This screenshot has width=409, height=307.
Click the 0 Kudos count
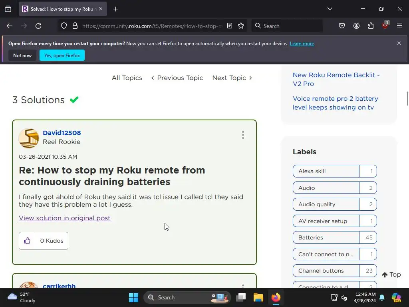pyautogui.click(x=52, y=241)
